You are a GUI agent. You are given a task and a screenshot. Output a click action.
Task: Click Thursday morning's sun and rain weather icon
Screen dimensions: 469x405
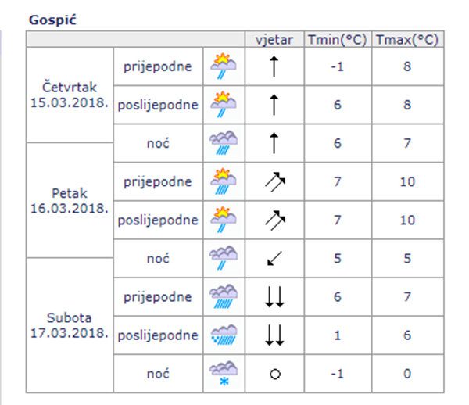coord(224,67)
